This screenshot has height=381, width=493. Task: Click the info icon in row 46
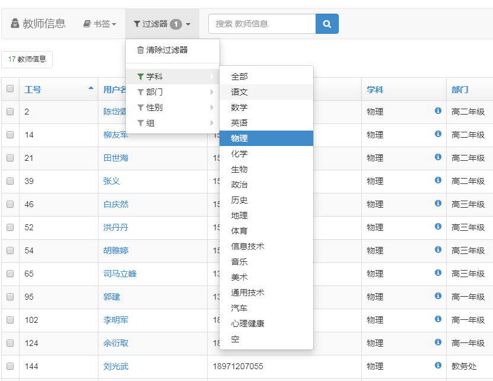438,204
